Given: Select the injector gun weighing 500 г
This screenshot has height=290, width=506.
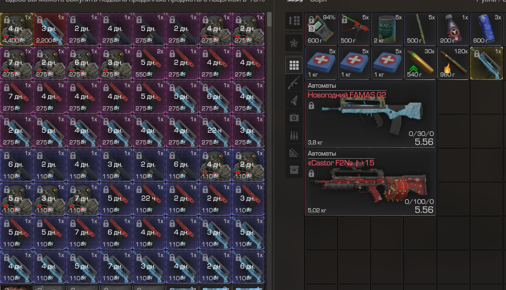Looking at the screenshot, I should (354, 29).
